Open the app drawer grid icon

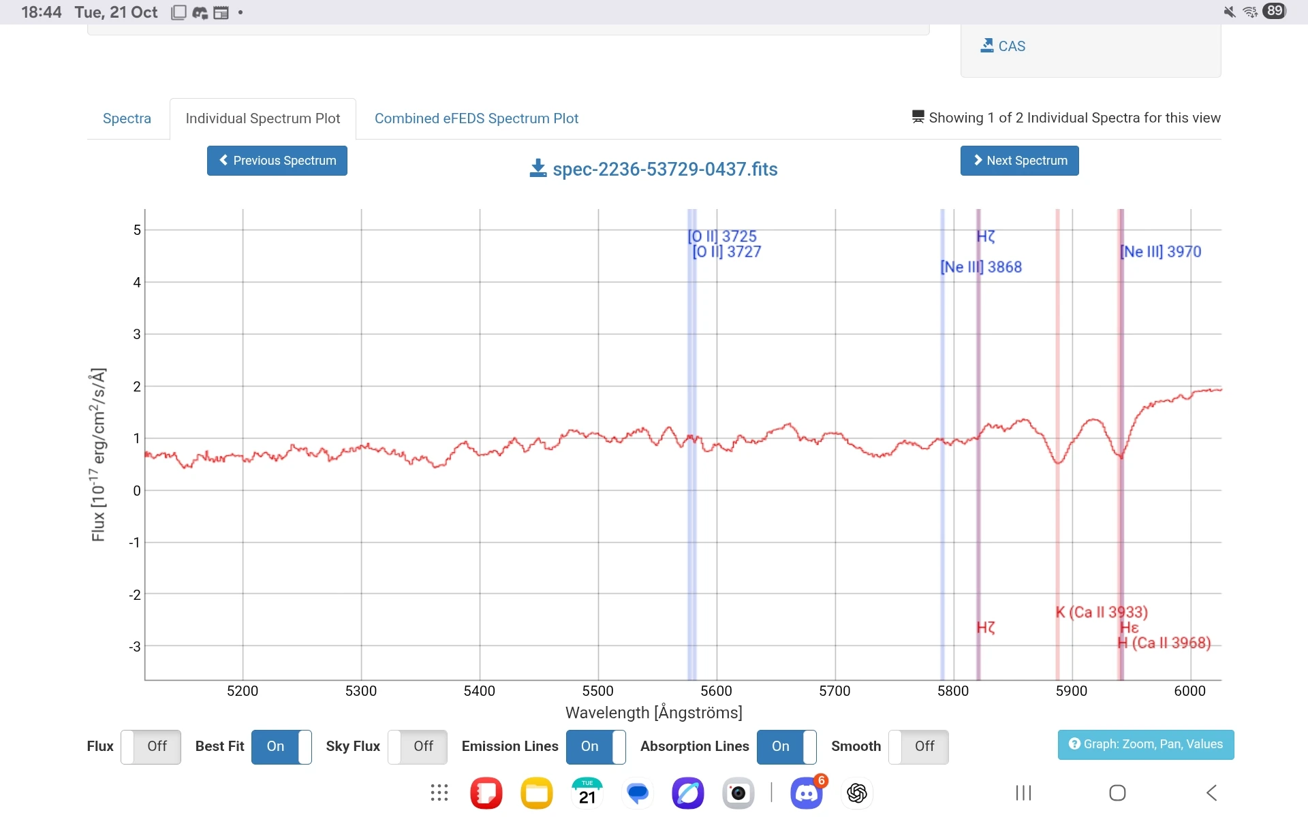439,793
